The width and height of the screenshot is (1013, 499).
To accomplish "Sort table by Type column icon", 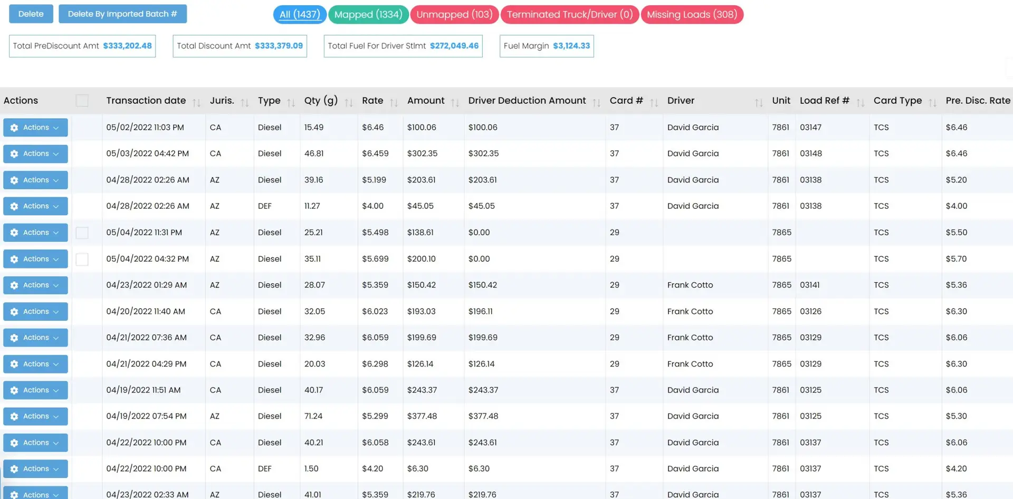I will (x=291, y=102).
